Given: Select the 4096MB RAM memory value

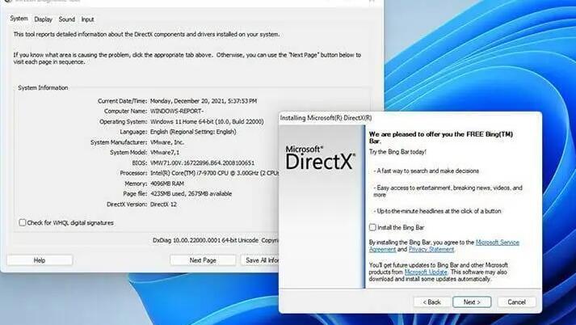Looking at the screenshot, I should coord(167,183).
